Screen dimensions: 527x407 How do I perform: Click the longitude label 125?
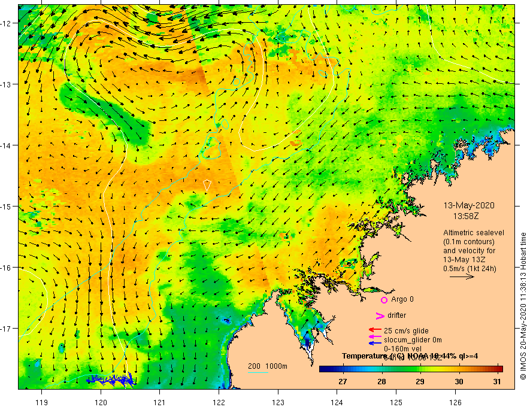click(x=396, y=402)
